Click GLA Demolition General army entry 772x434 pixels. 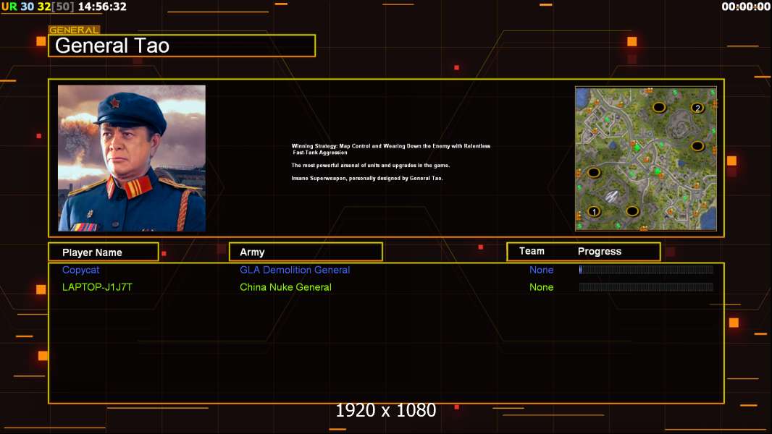click(295, 270)
